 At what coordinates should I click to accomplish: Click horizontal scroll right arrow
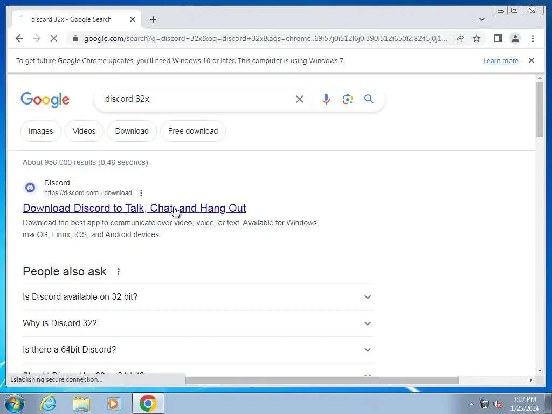tap(531, 380)
